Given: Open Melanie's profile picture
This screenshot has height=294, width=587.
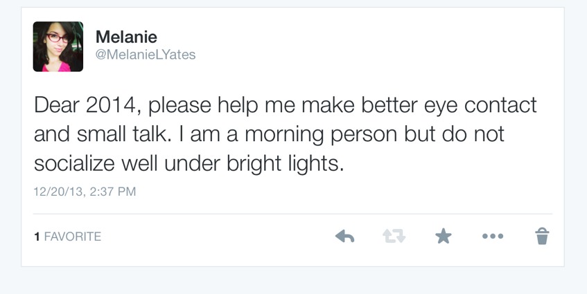Looking at the screenshot, I should tap(58, 46).
